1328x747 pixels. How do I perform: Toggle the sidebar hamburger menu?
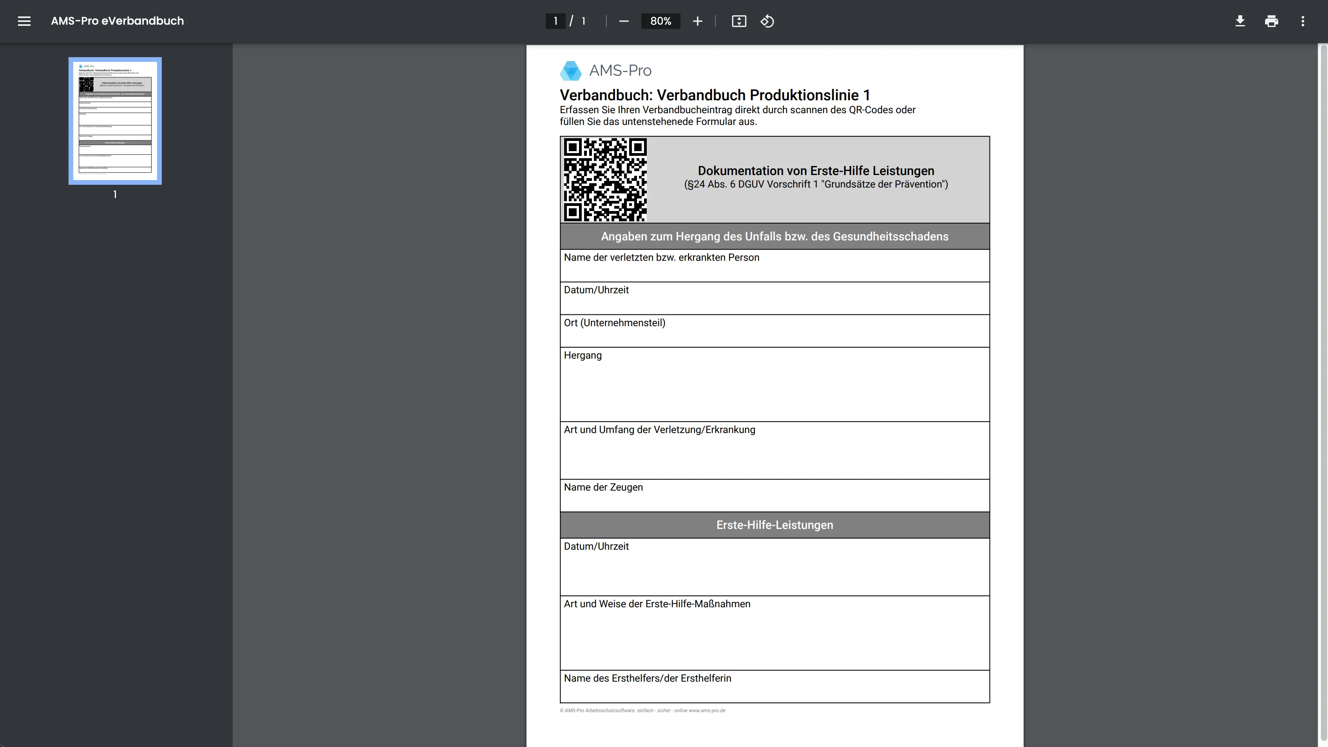coord(24,21)
